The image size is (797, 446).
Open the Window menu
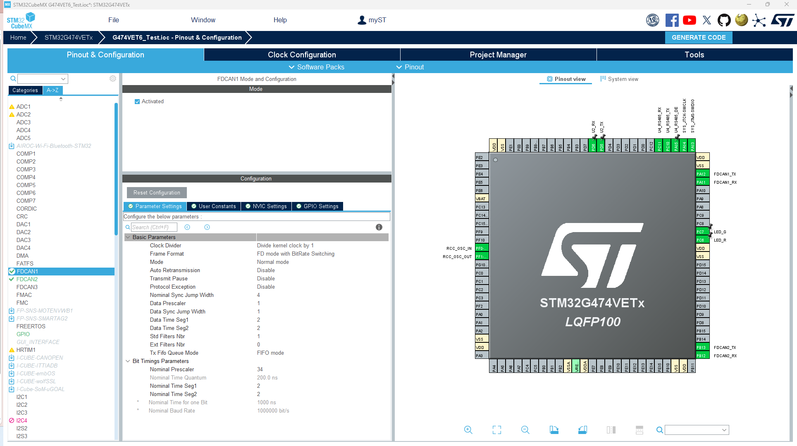(203, 20)
